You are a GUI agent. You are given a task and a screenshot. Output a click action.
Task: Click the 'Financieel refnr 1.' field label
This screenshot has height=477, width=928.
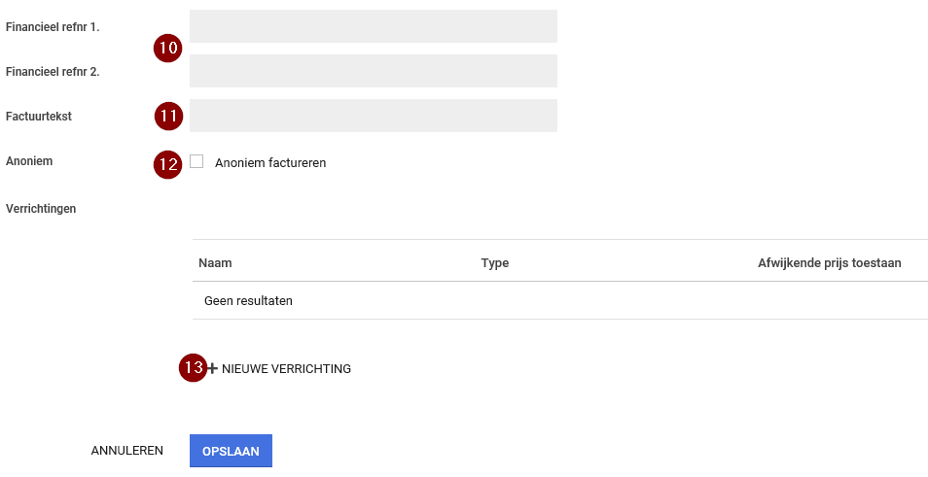53,27
